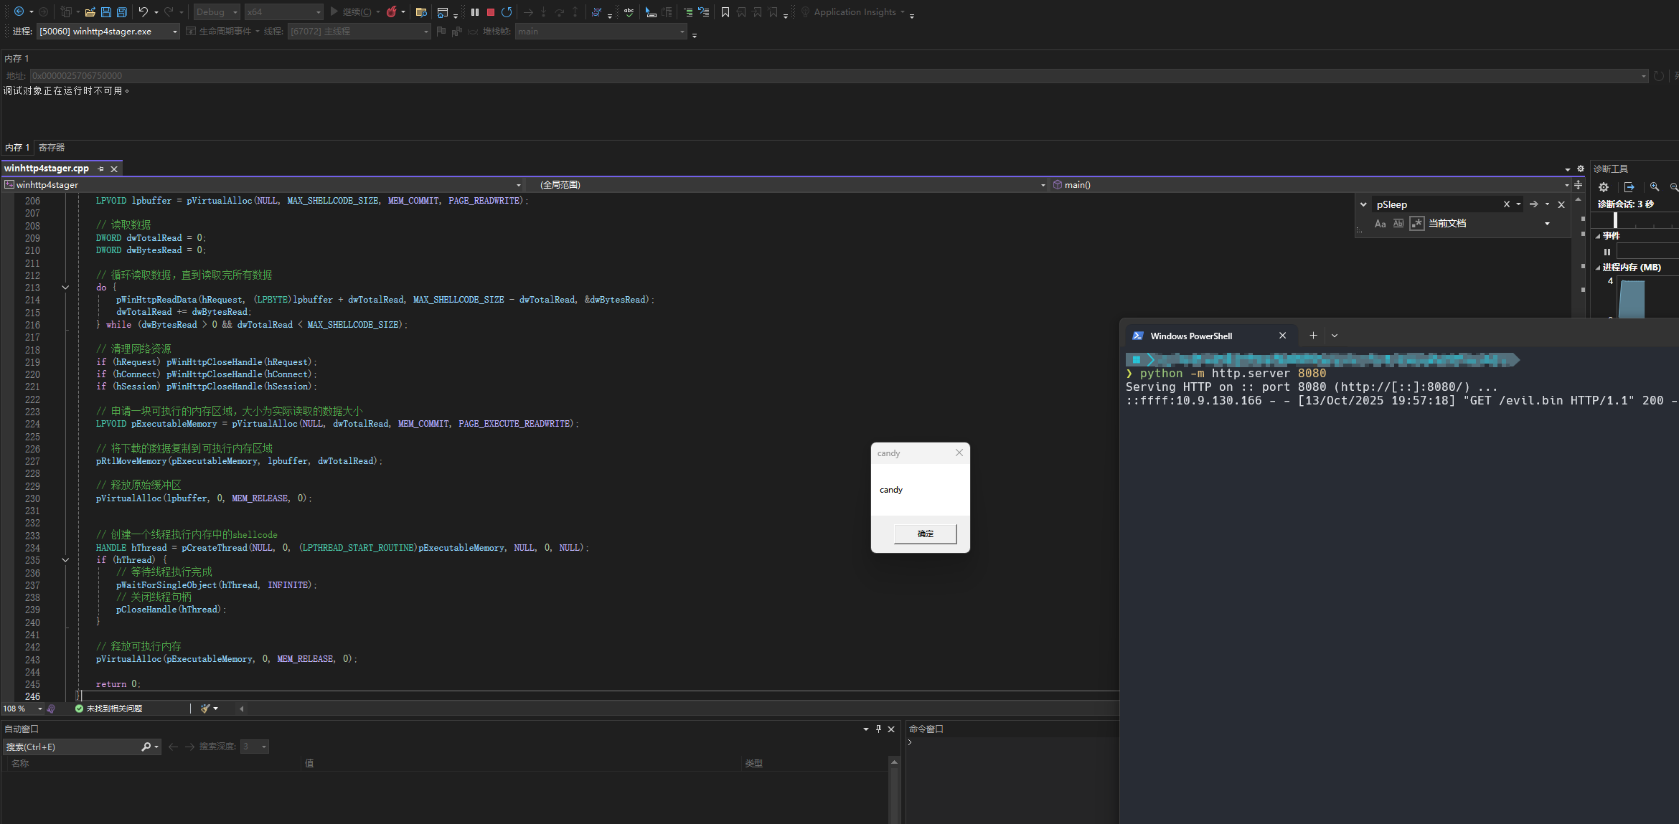Click the Restart debugging icon

(507, 12)
